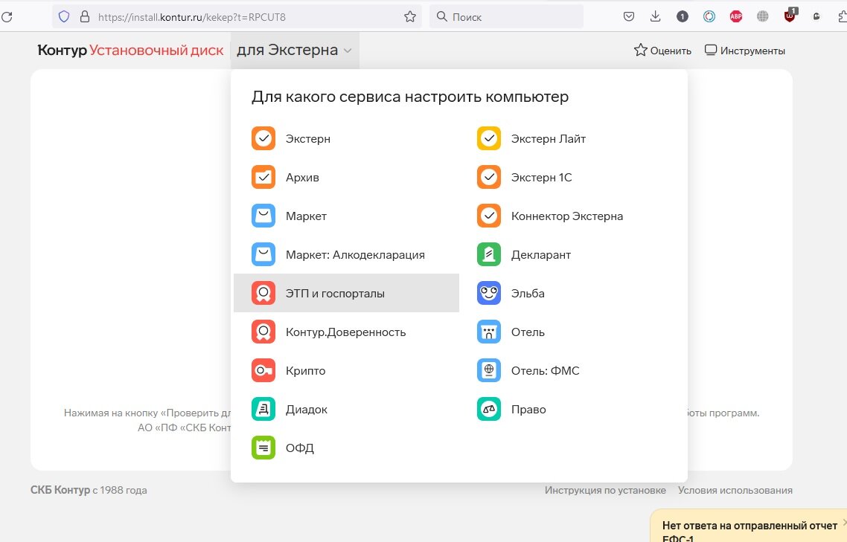The height and width of the screenshot is (542, 847).
Task: Click ОФД text label
Action: pyautogui.click(x=300, y=448)
